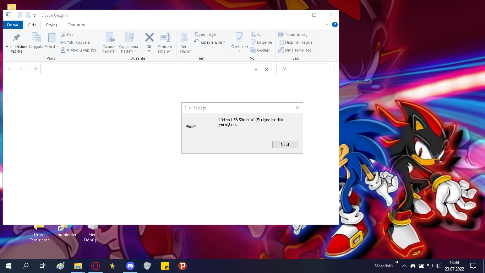Click the Kes scissors icon
Image resolution: width=485 pixels, height=273 pixels.
63,34
